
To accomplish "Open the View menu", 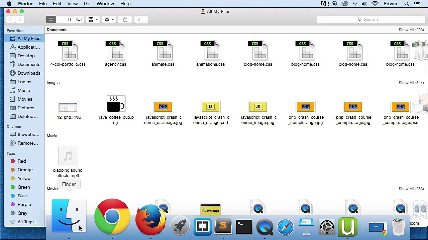I will coord(72,4).
